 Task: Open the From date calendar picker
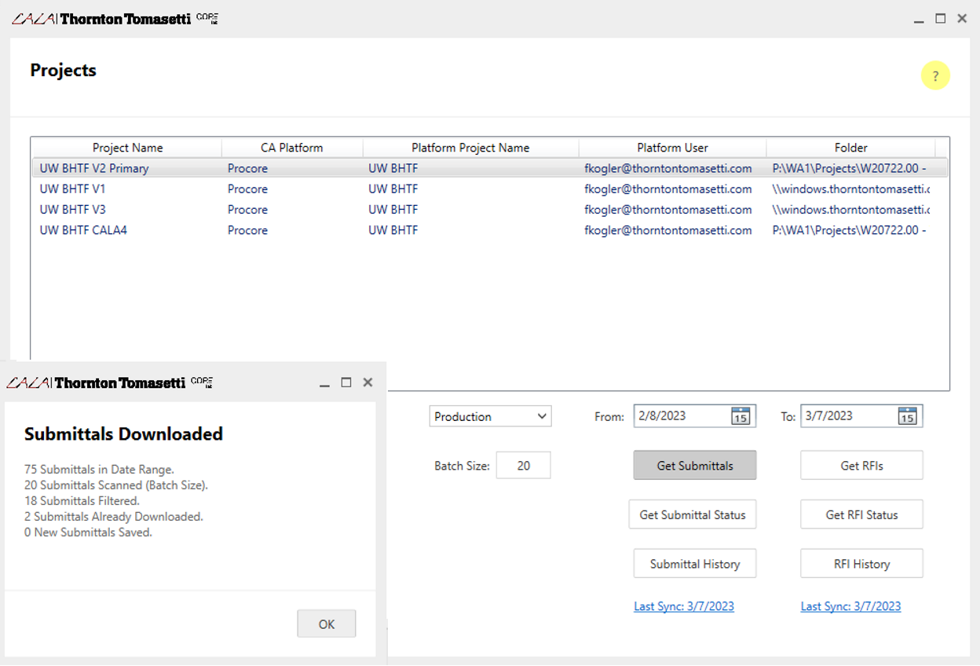740,416
